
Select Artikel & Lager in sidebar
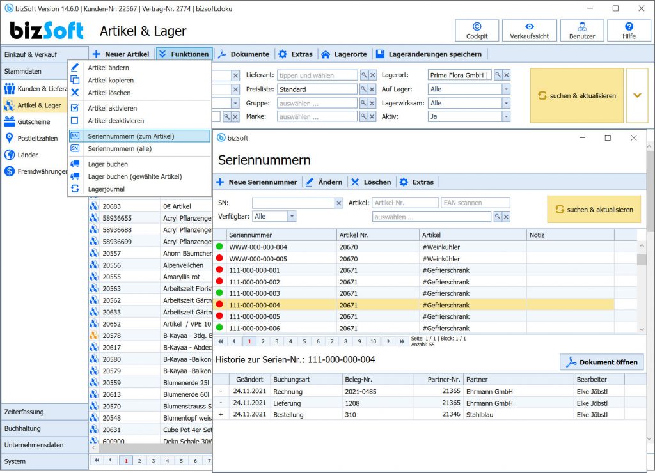click(35, 105)
